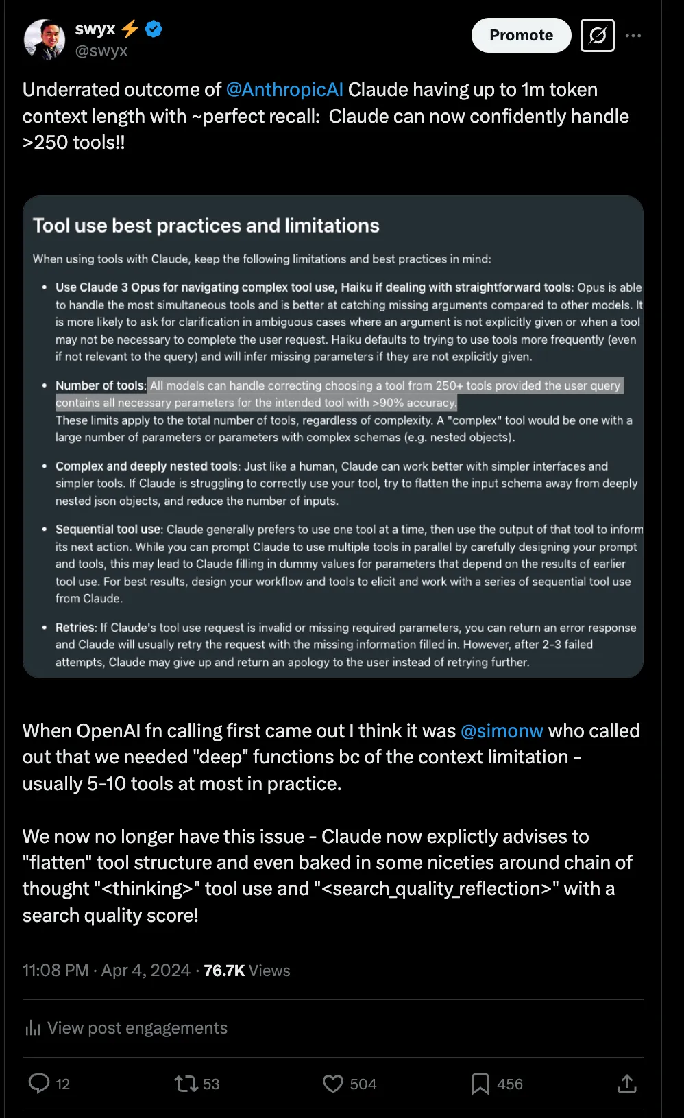This screenshot has width=684, height=1118.
Task: Click the 504 likes count
Action: tap(363, 1084)
